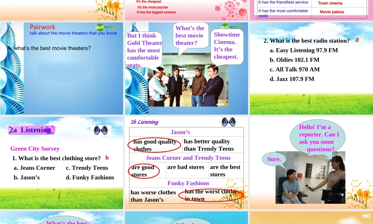The image size is (373, 224).
Task: Click 'Green City Survey' heading
Action: [x=35, y=149]
